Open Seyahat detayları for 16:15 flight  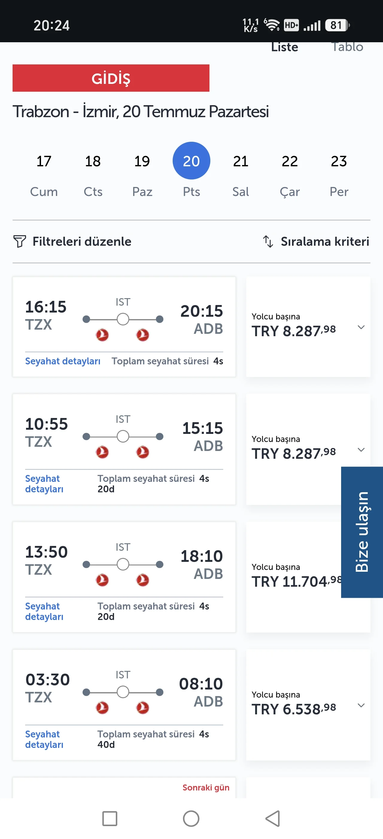tap(63, 361)
